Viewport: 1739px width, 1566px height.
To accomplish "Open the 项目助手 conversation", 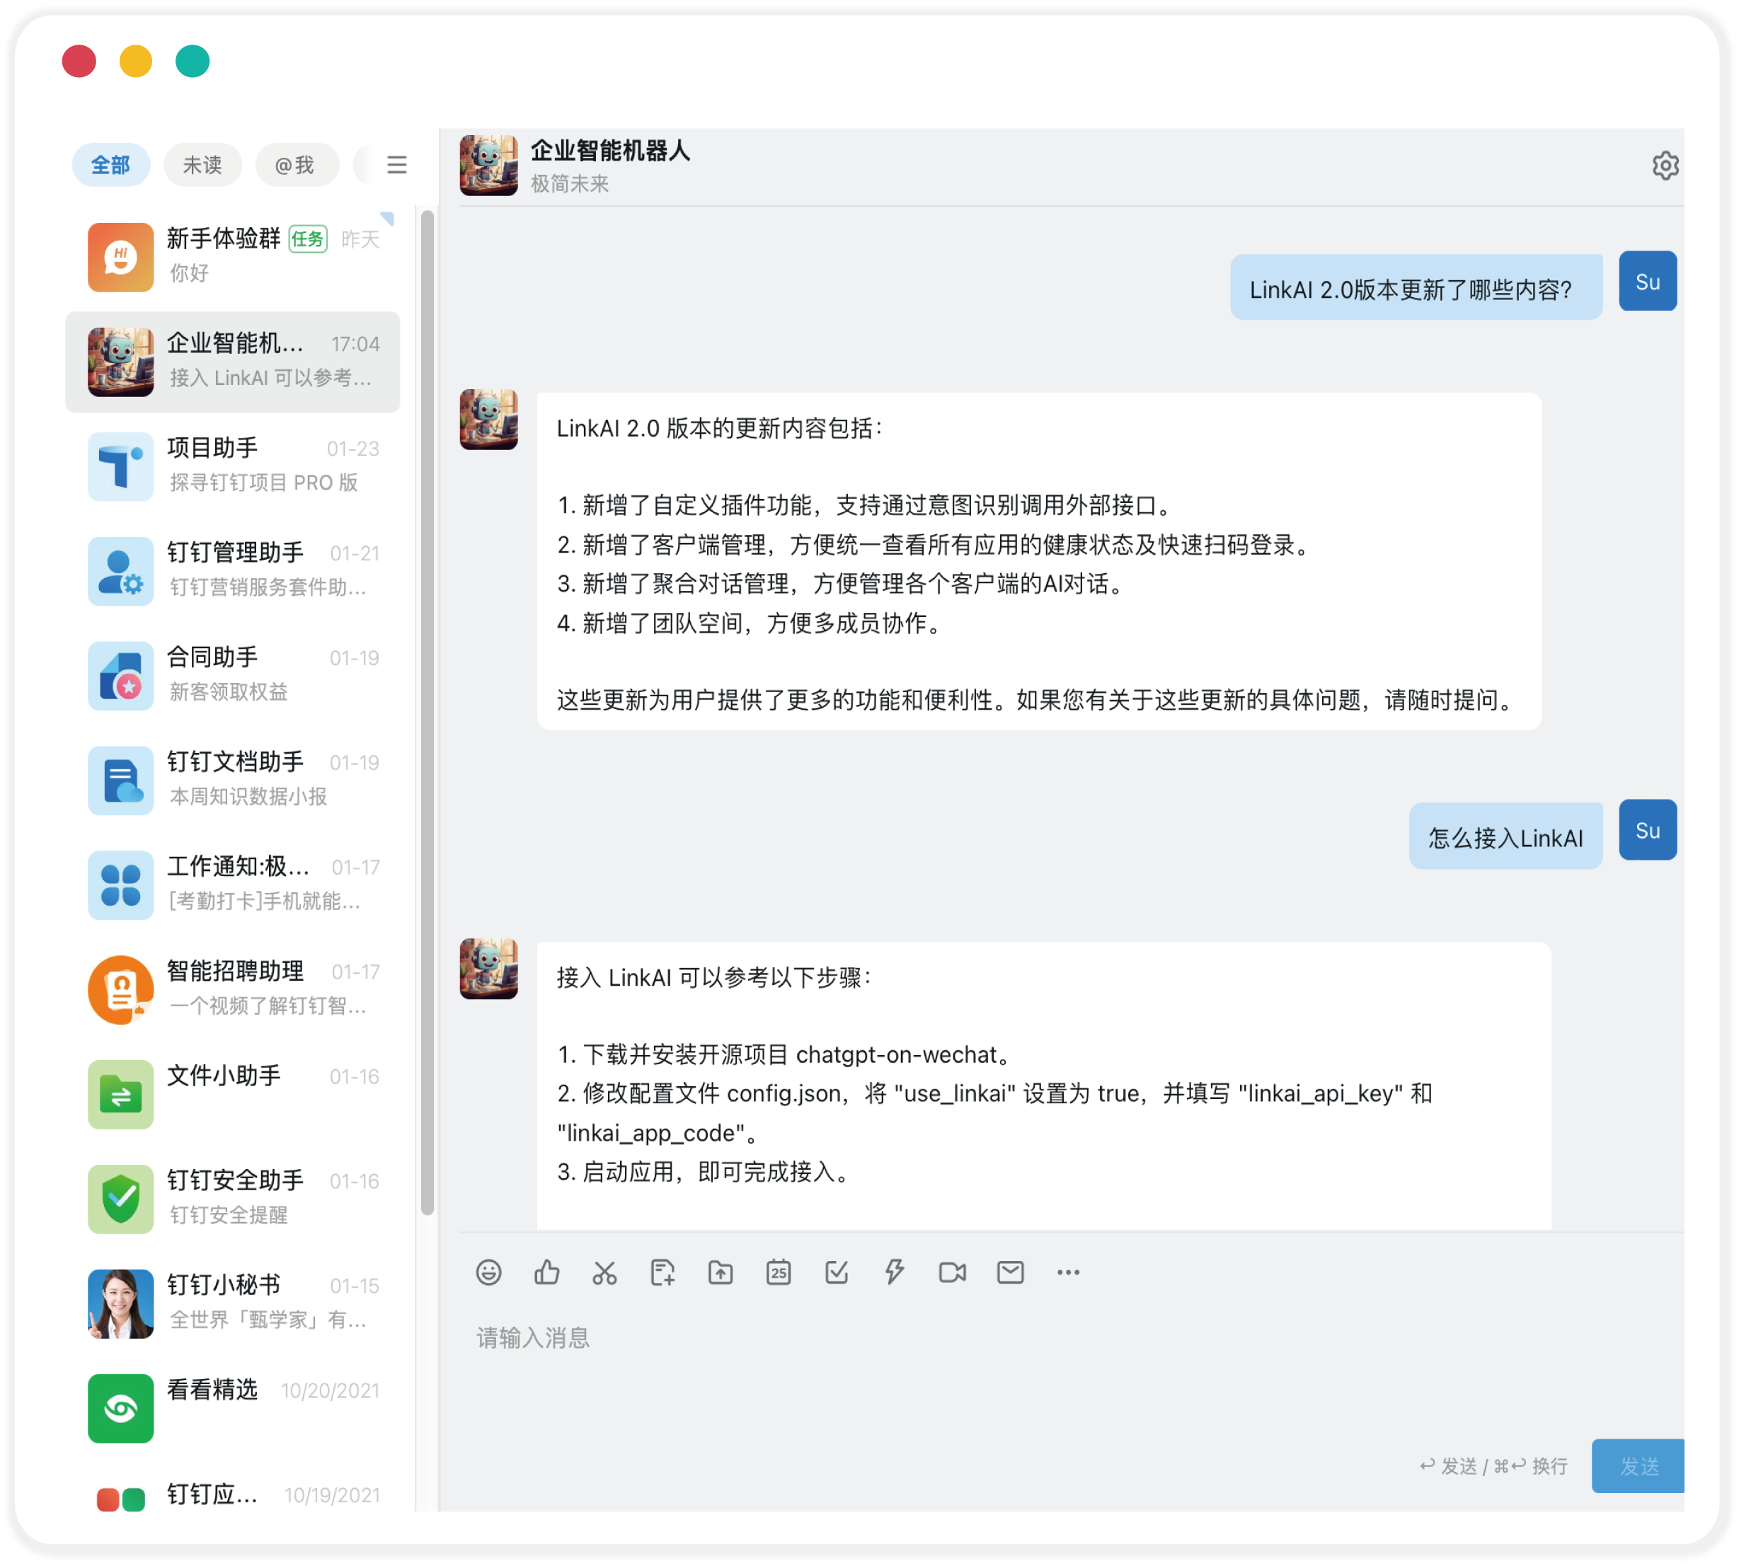I will pyautogui.click(x=233, y=466).
